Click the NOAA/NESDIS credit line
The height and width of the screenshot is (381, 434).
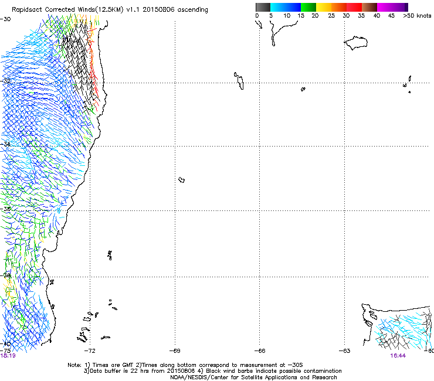point(253,377)
